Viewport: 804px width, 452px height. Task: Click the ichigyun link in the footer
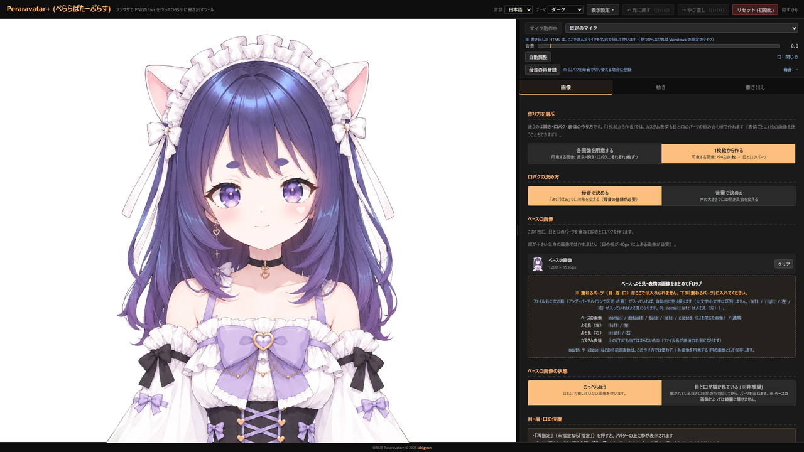tap(426, 448)
